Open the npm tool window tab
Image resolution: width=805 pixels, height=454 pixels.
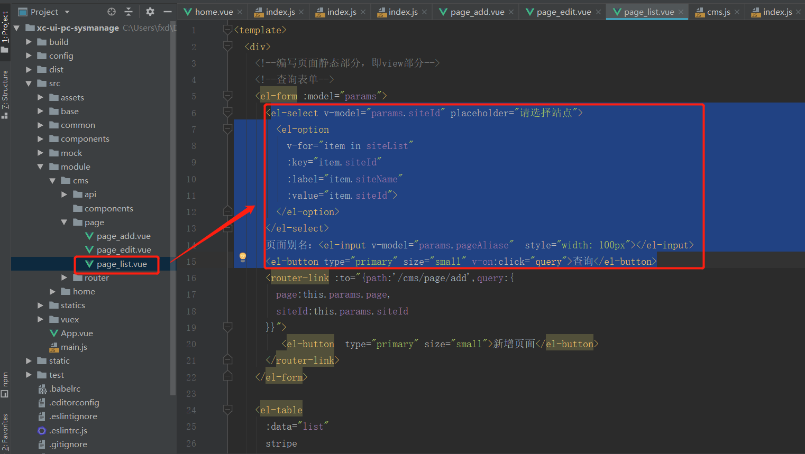(x=5, y=384)
